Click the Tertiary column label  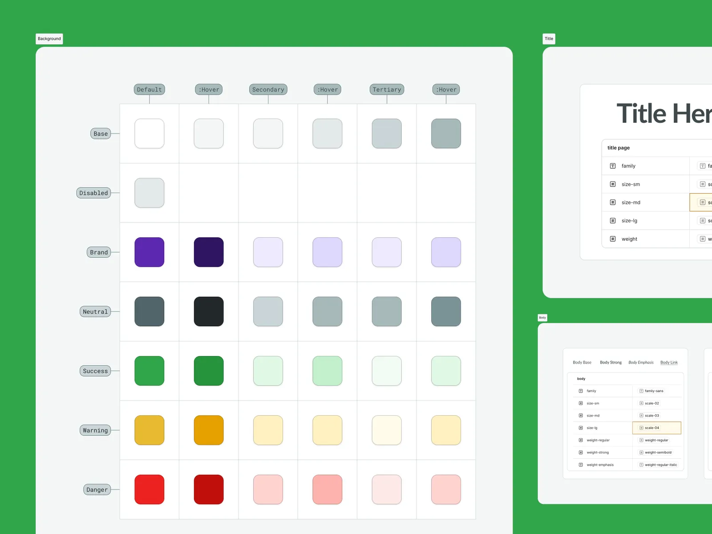click(x=387, y=89)
